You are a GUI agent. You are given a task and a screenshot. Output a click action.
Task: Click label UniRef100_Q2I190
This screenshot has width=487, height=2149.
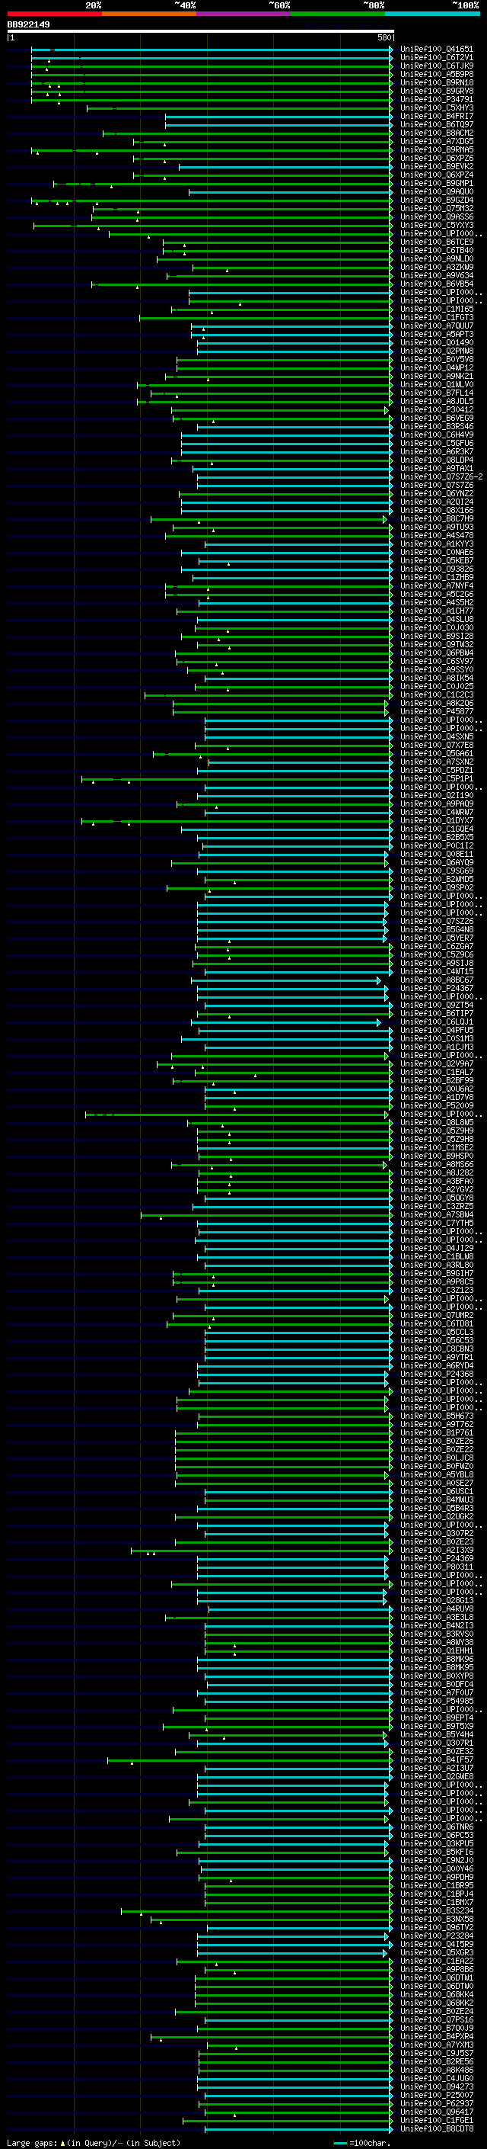pyautogui.click(x=436, y=796)
